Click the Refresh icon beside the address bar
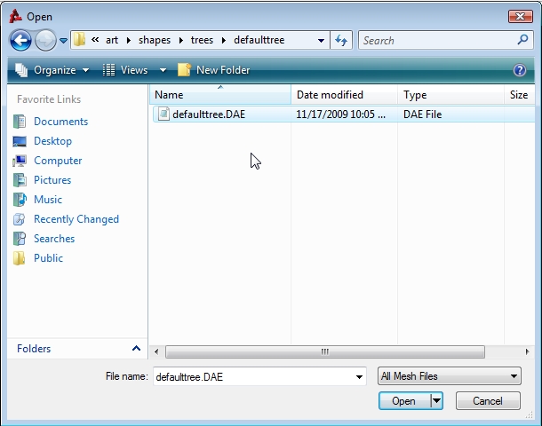542x426 pixels. [x=342, y=40]
